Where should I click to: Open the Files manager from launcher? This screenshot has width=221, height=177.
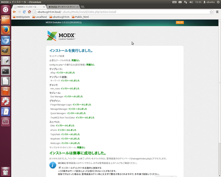[5, 20]
